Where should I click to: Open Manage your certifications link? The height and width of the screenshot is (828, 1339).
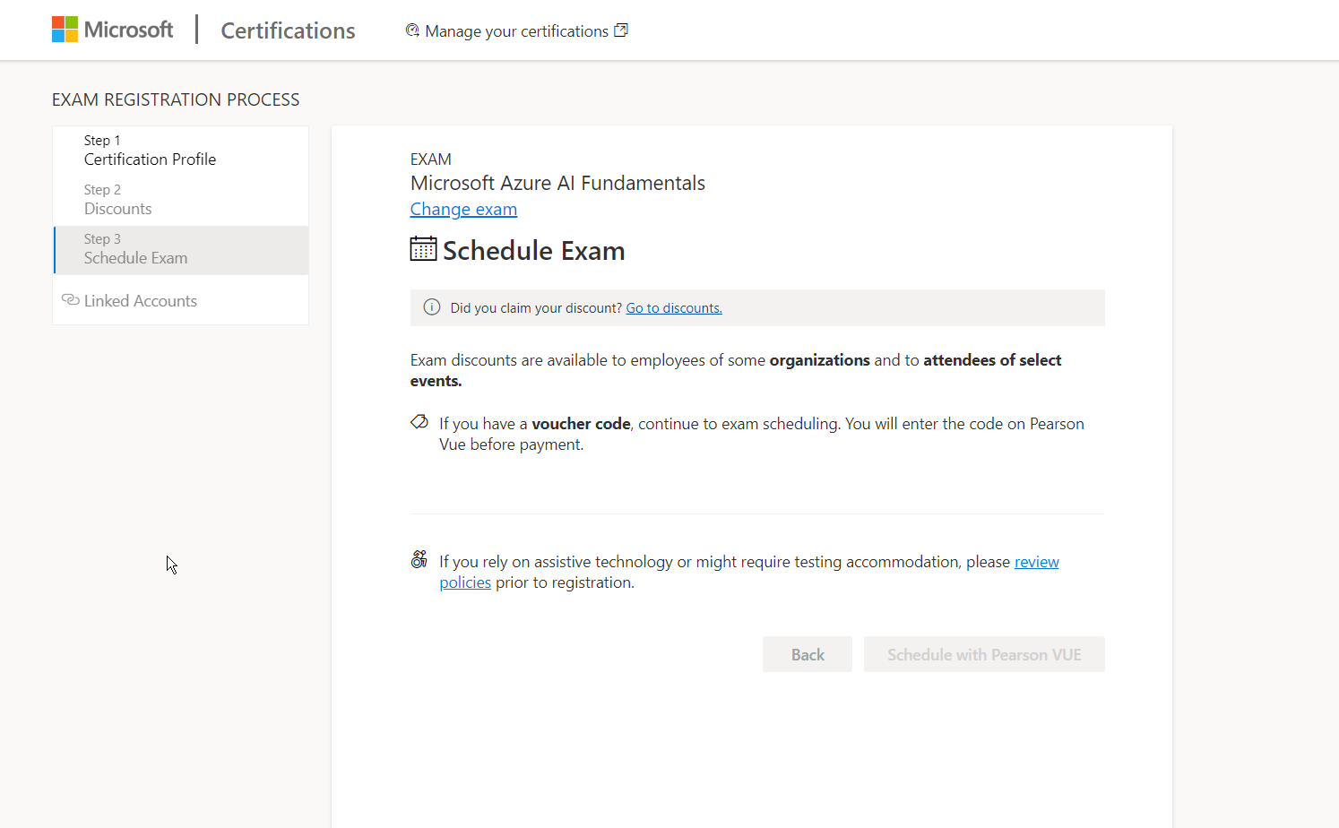point(516,31)
